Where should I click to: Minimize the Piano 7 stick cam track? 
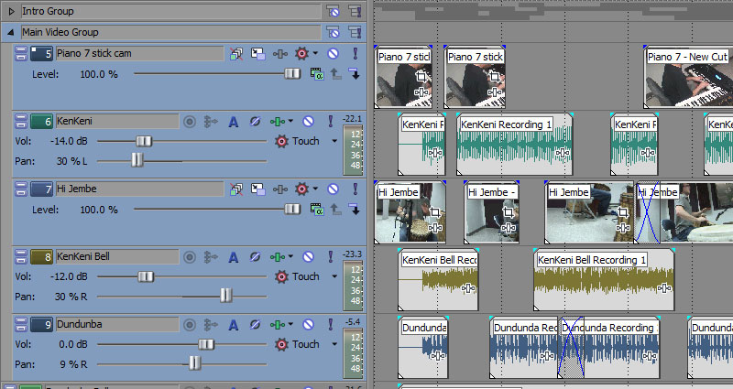tap(21, 53)
